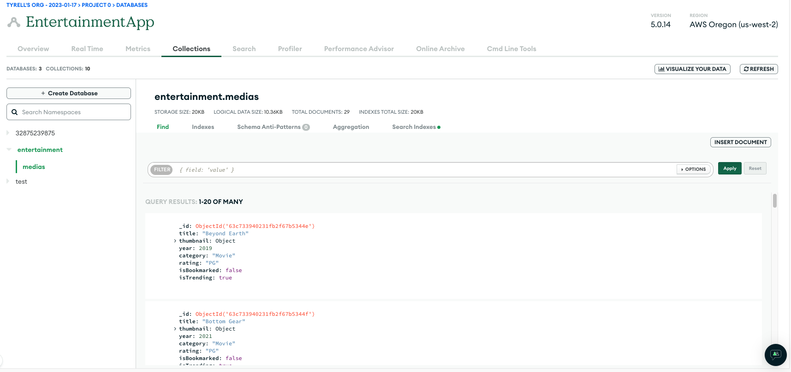Open the Schema Anti-Patterns sub-tab
Screen dimensions: 791x372
click(269, 127)
